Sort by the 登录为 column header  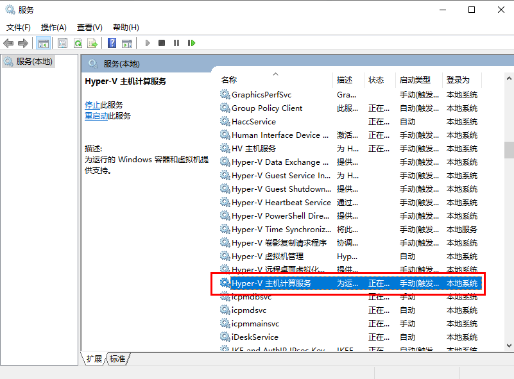pyautogui.click(x=458, y=80)
